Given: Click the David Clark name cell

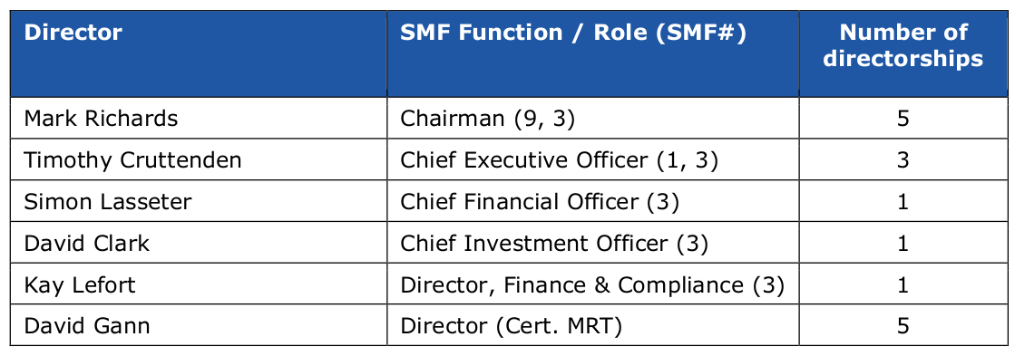Looking at the screenshot, I should 199,242.
